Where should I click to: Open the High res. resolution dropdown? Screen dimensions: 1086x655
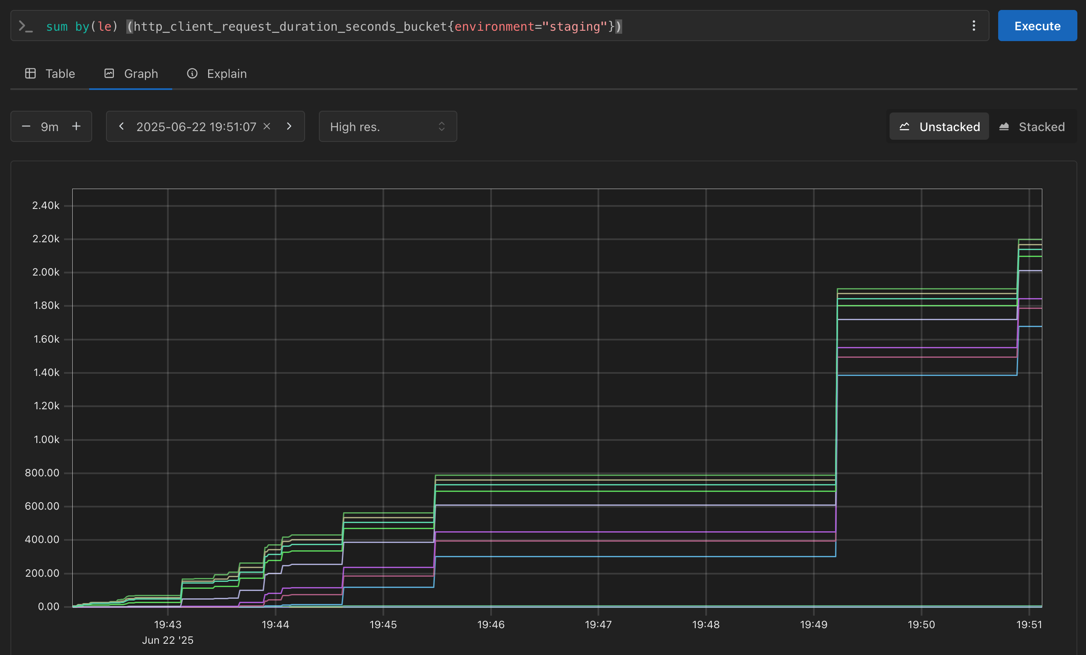pyautogui.click(x=387, y=127)
